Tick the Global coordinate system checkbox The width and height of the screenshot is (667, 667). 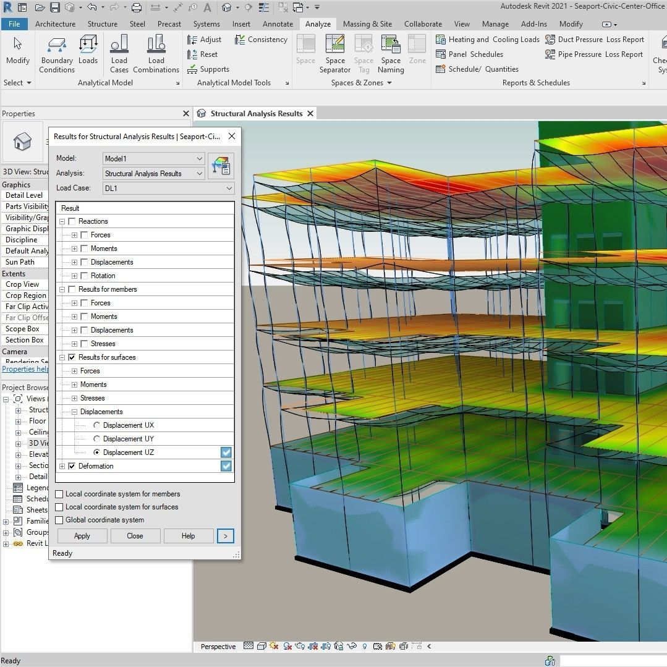coord(59,520)
